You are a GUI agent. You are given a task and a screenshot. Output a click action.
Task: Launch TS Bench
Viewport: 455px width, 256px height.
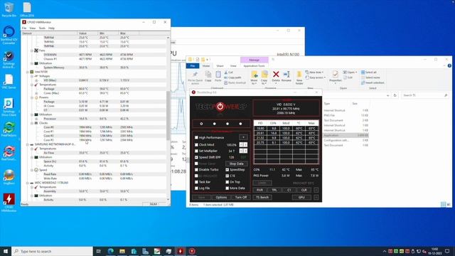[262, 198]
